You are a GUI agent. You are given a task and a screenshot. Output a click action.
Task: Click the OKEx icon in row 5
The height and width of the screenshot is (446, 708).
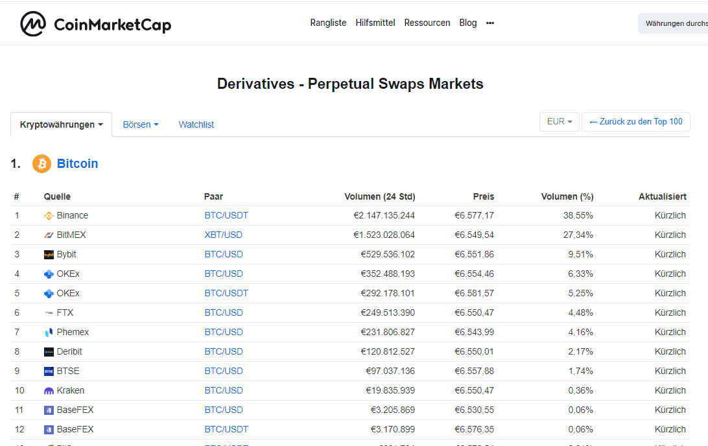point(49,294)
